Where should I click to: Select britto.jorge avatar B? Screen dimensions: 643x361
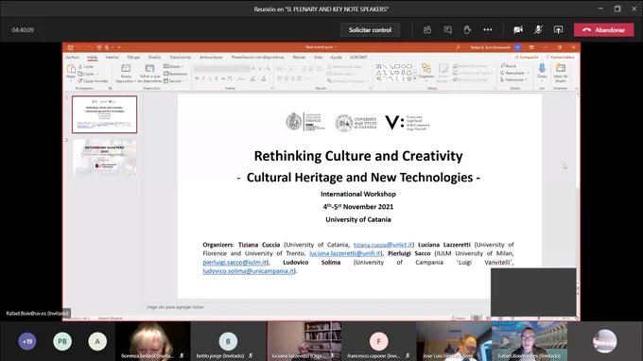[228, 341]
